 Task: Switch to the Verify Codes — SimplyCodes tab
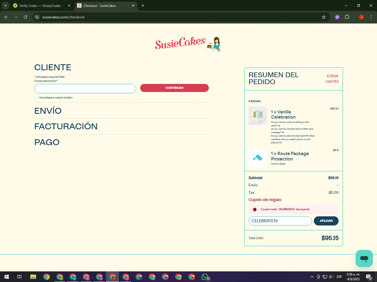[x=42, y=6]
